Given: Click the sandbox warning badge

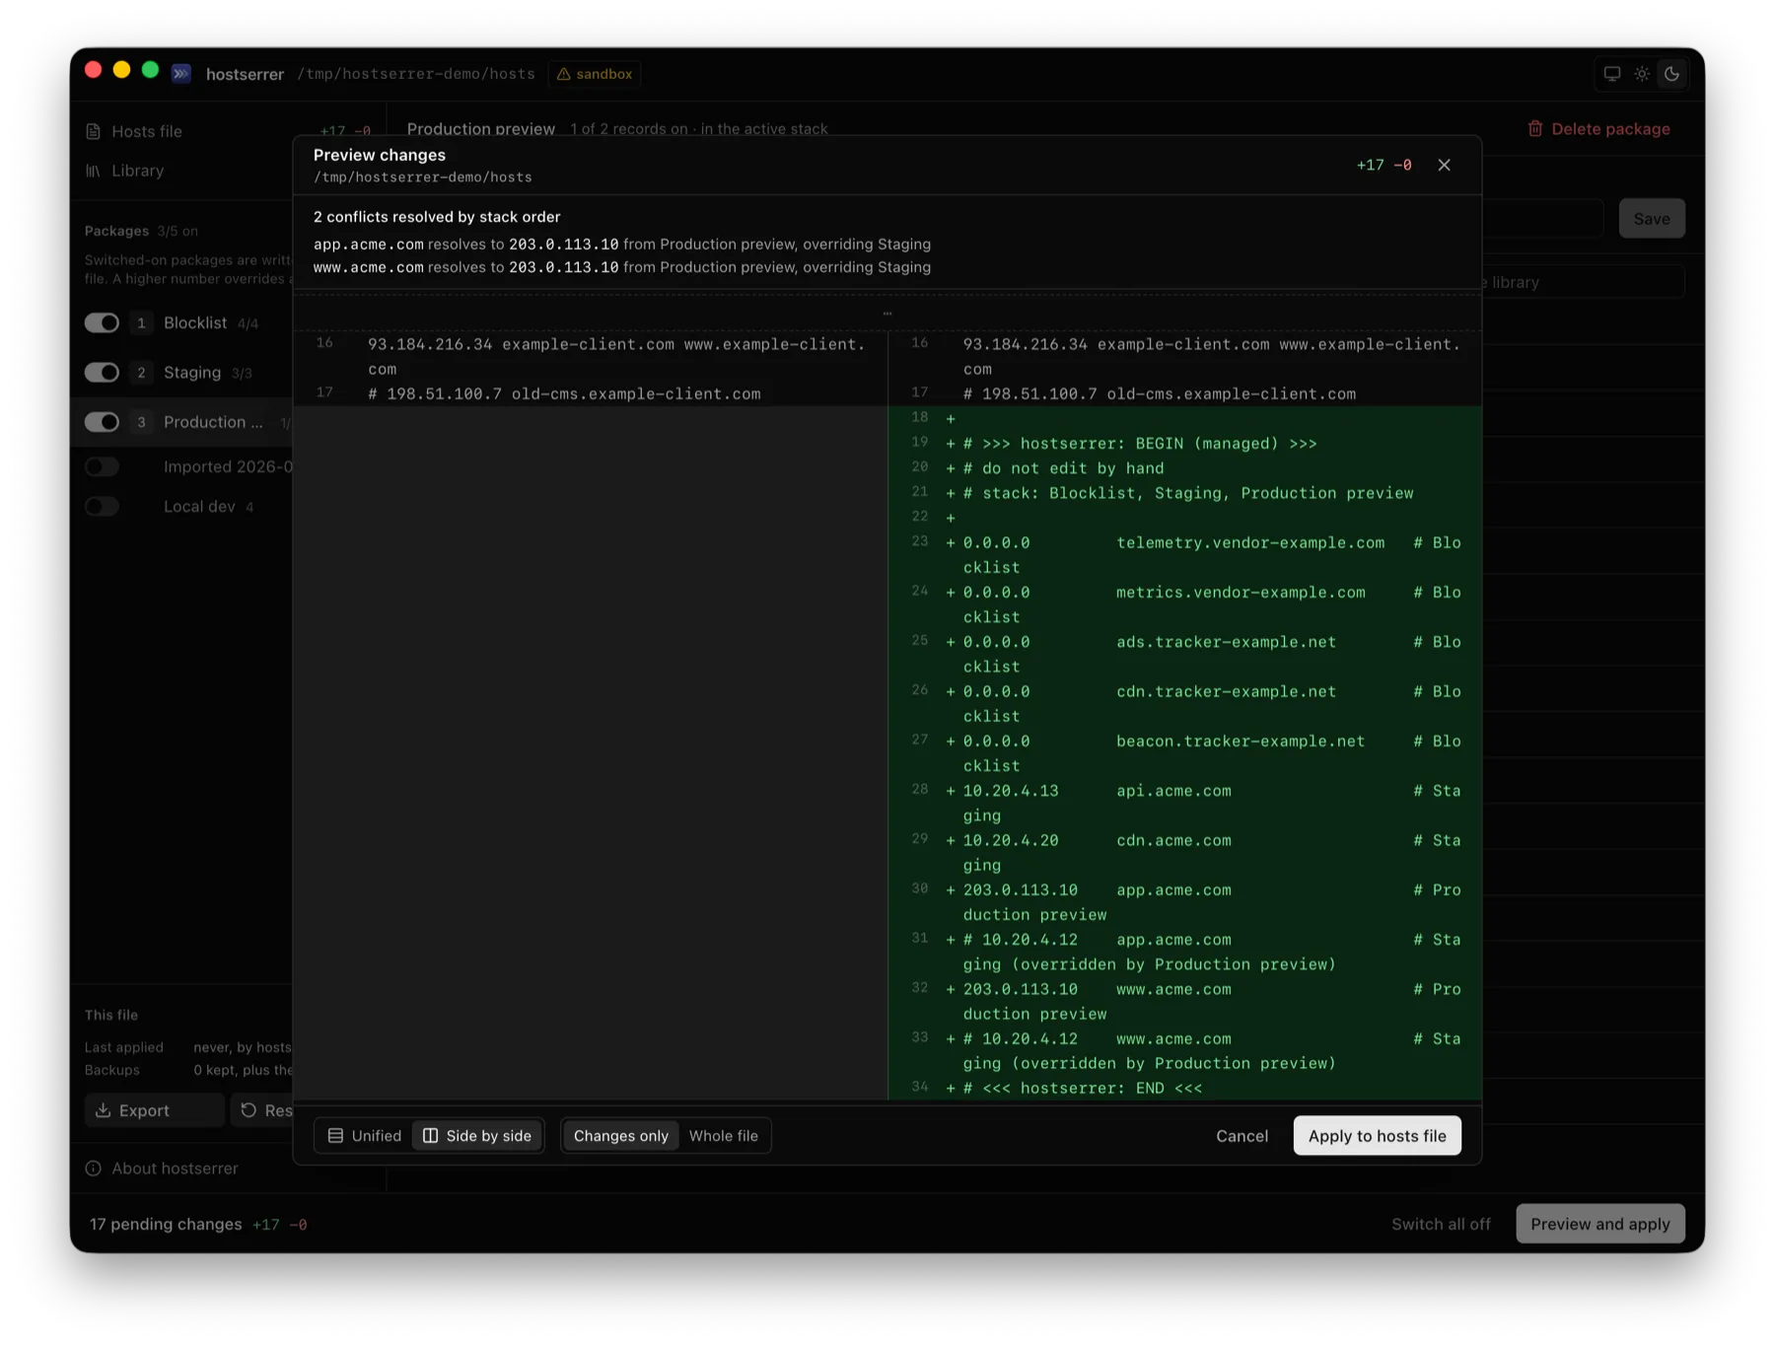Looking at the screenshot, I should 595,74.
